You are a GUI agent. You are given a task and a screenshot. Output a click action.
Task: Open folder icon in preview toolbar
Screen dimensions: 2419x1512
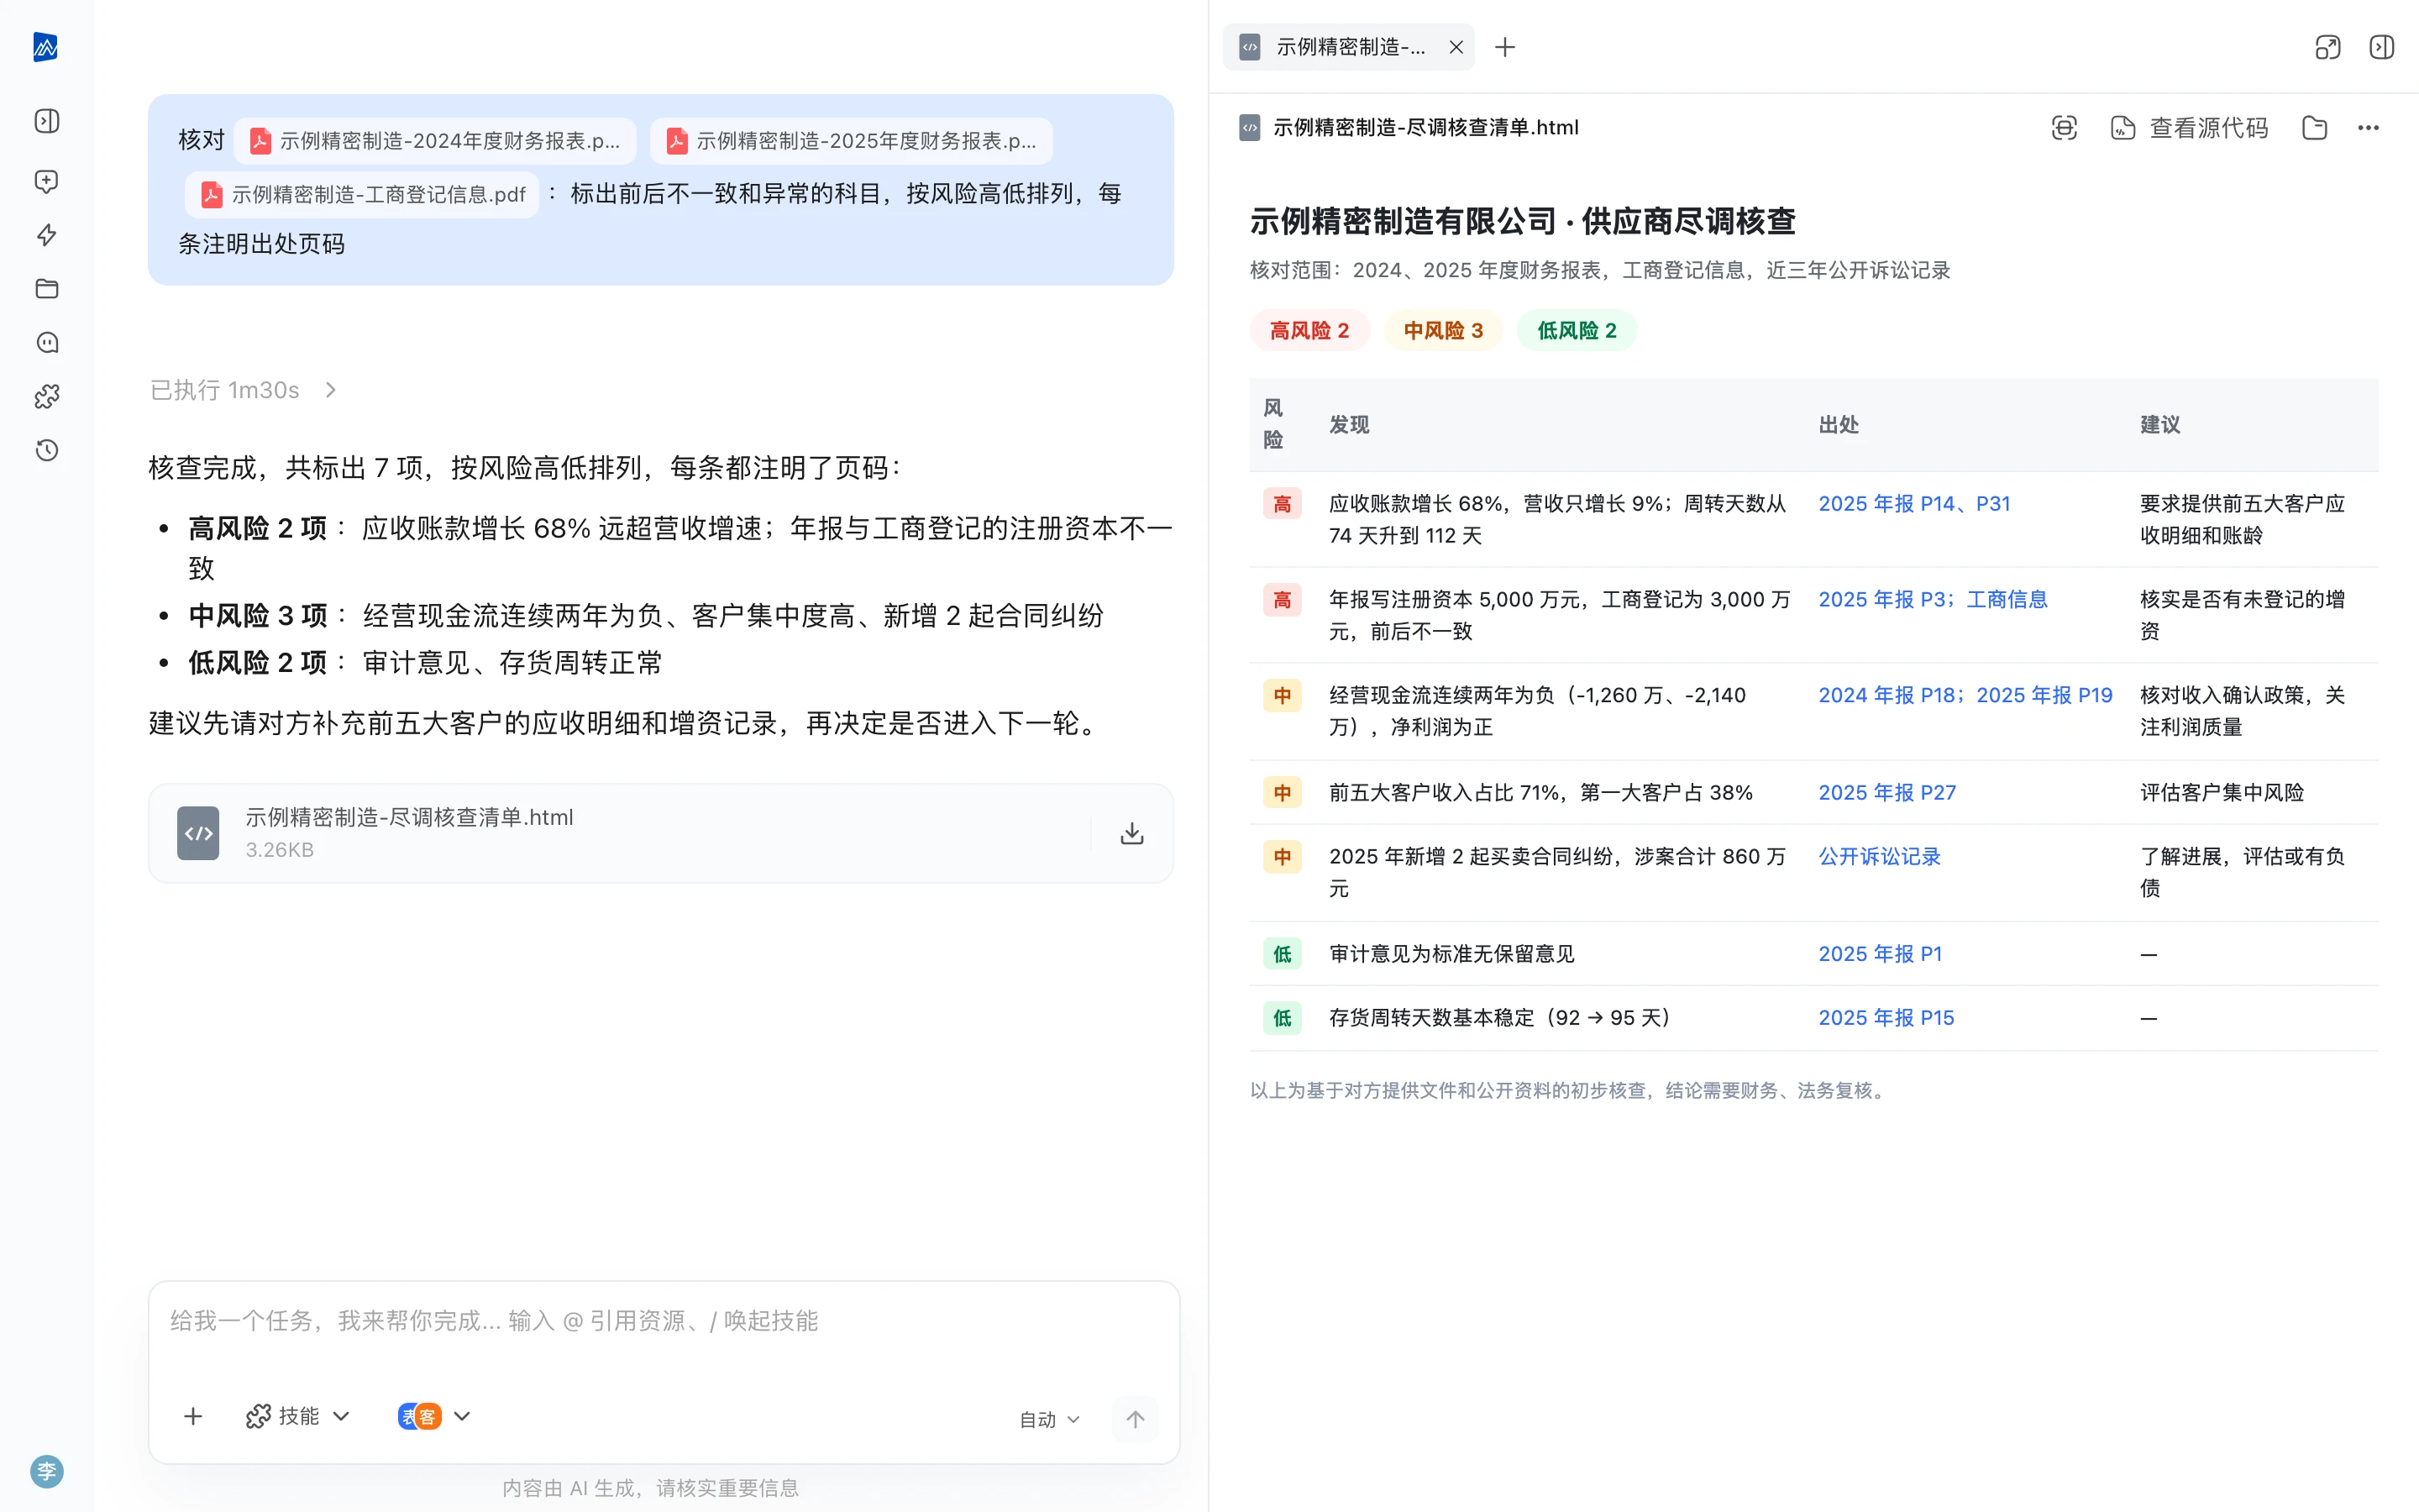[2314, 127]
